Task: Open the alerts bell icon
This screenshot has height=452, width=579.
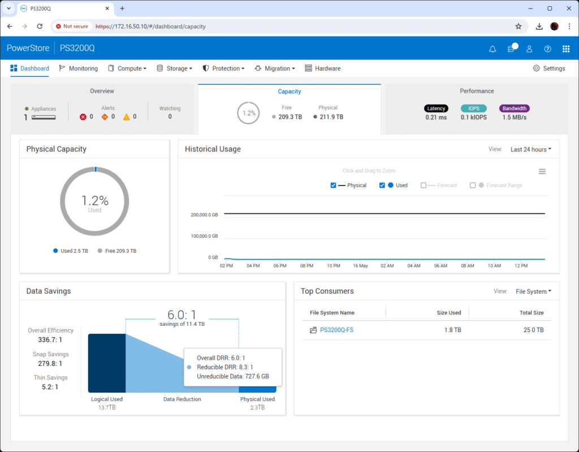Action: [x=492, y=49]
